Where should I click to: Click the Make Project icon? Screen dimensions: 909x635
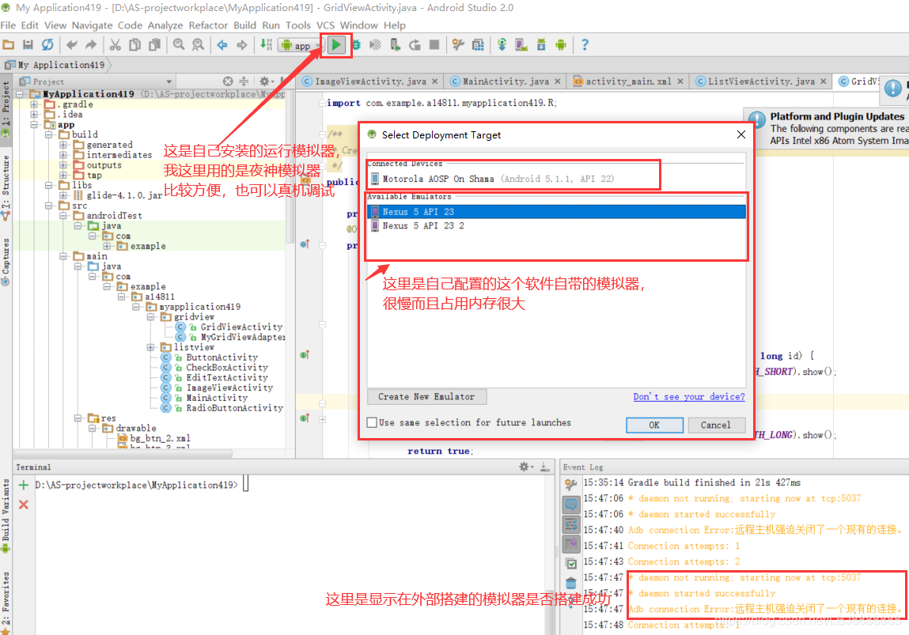click(x=266, y=44)
